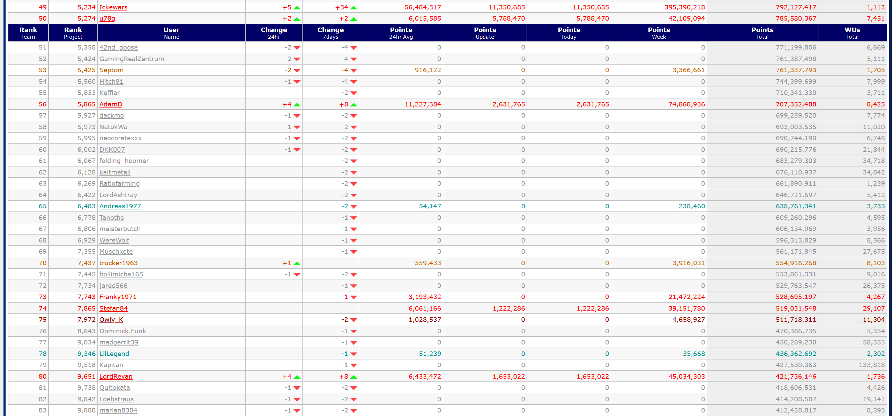Open the Franky1971 user link
This screenshot has height=416, width=892.
118,297
